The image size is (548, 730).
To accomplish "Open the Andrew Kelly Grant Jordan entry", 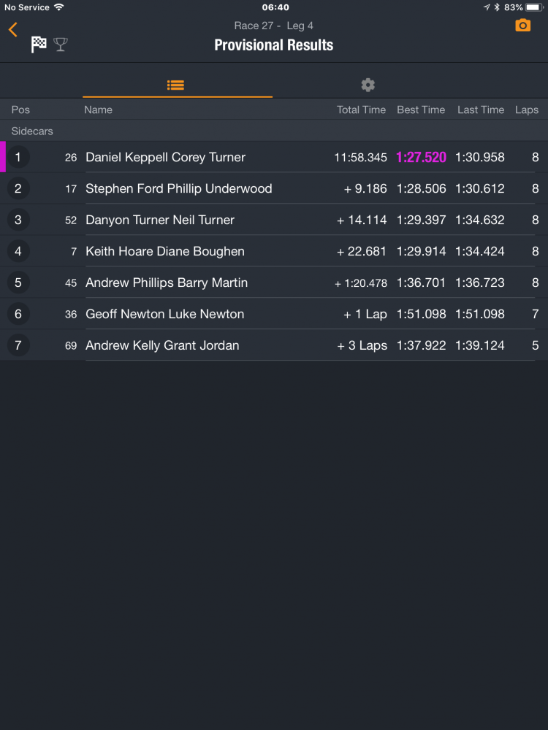I will coord(162,345).
